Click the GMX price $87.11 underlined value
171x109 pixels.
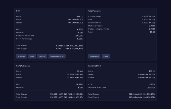[80, 17]
